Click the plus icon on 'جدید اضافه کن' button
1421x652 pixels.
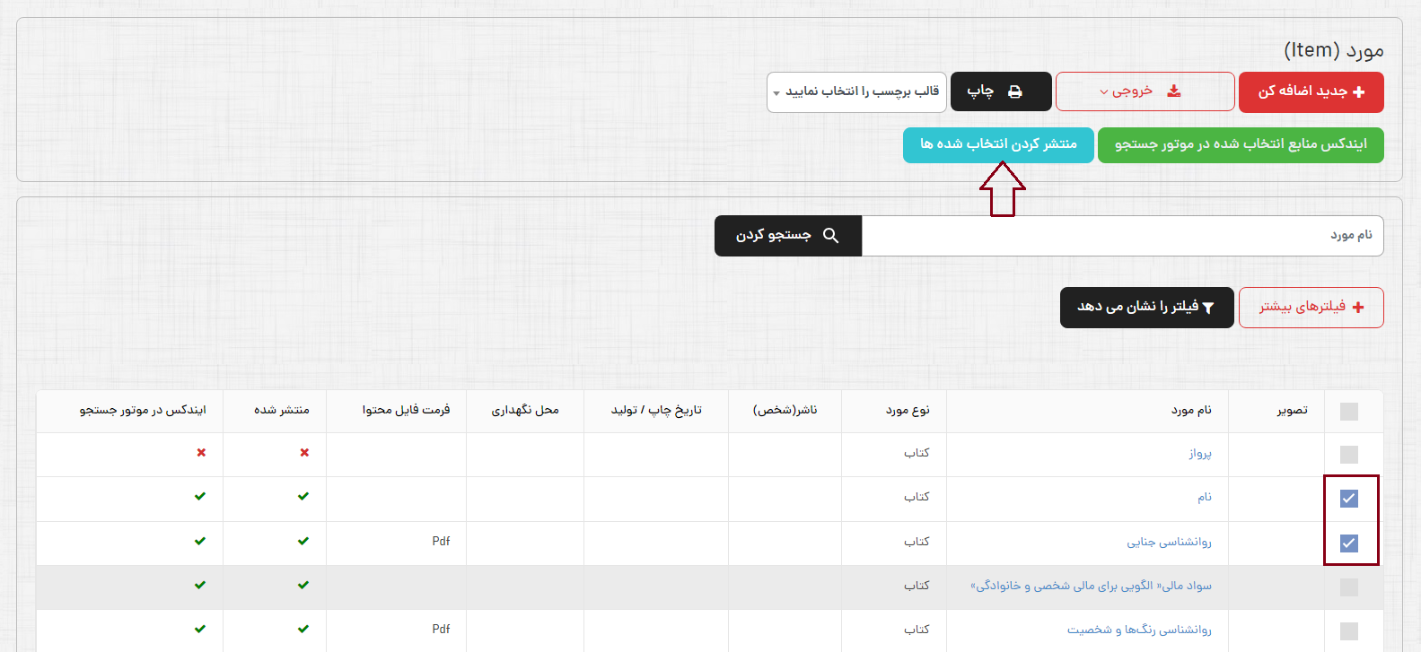click(1358, 92)
